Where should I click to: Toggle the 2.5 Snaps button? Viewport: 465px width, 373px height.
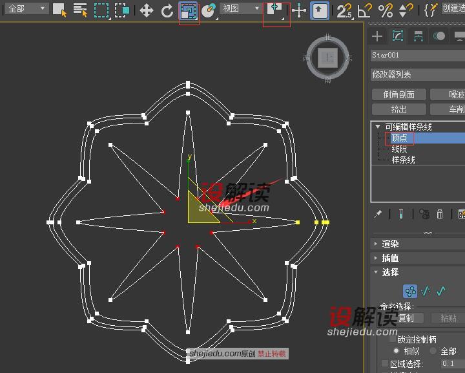[x=345, y=11]
